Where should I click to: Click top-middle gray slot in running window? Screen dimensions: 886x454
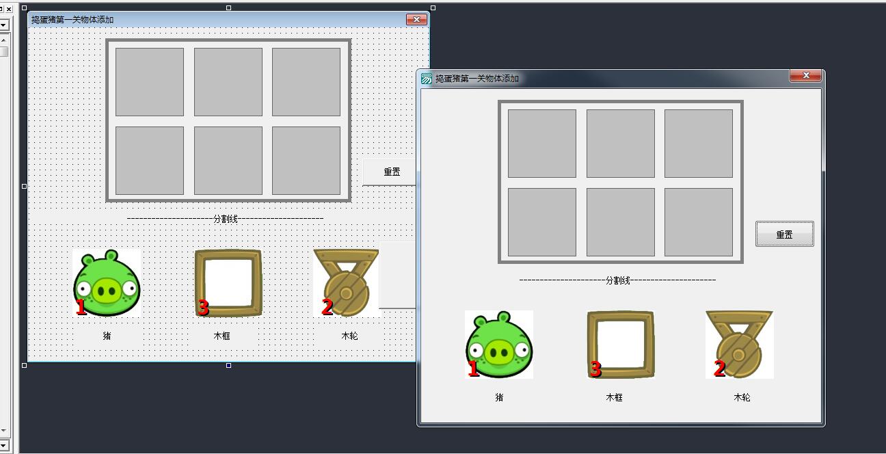pyautogui.click(x=621, y=144)
